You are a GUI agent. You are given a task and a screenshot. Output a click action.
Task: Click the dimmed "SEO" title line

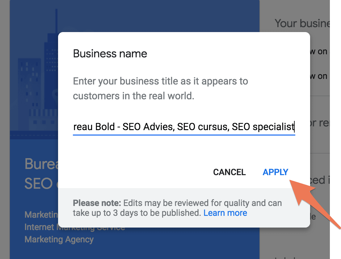click(x=39, y=184)
